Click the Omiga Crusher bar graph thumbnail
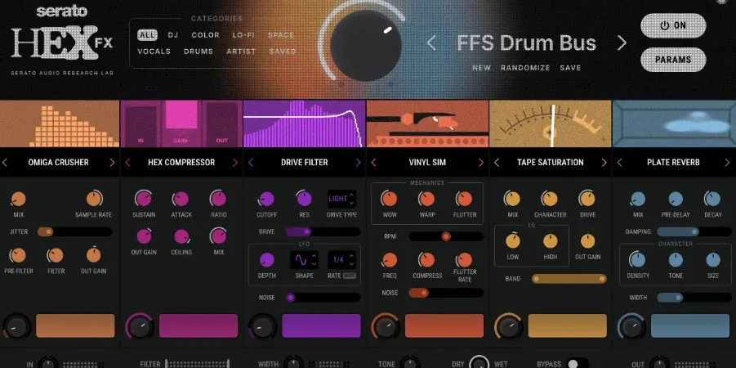 60,123
